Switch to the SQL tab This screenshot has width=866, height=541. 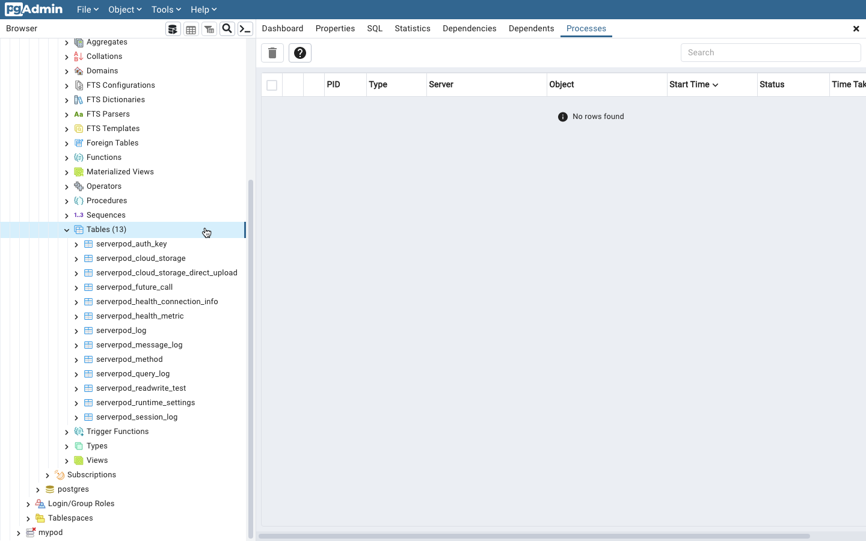pos(375,28)
